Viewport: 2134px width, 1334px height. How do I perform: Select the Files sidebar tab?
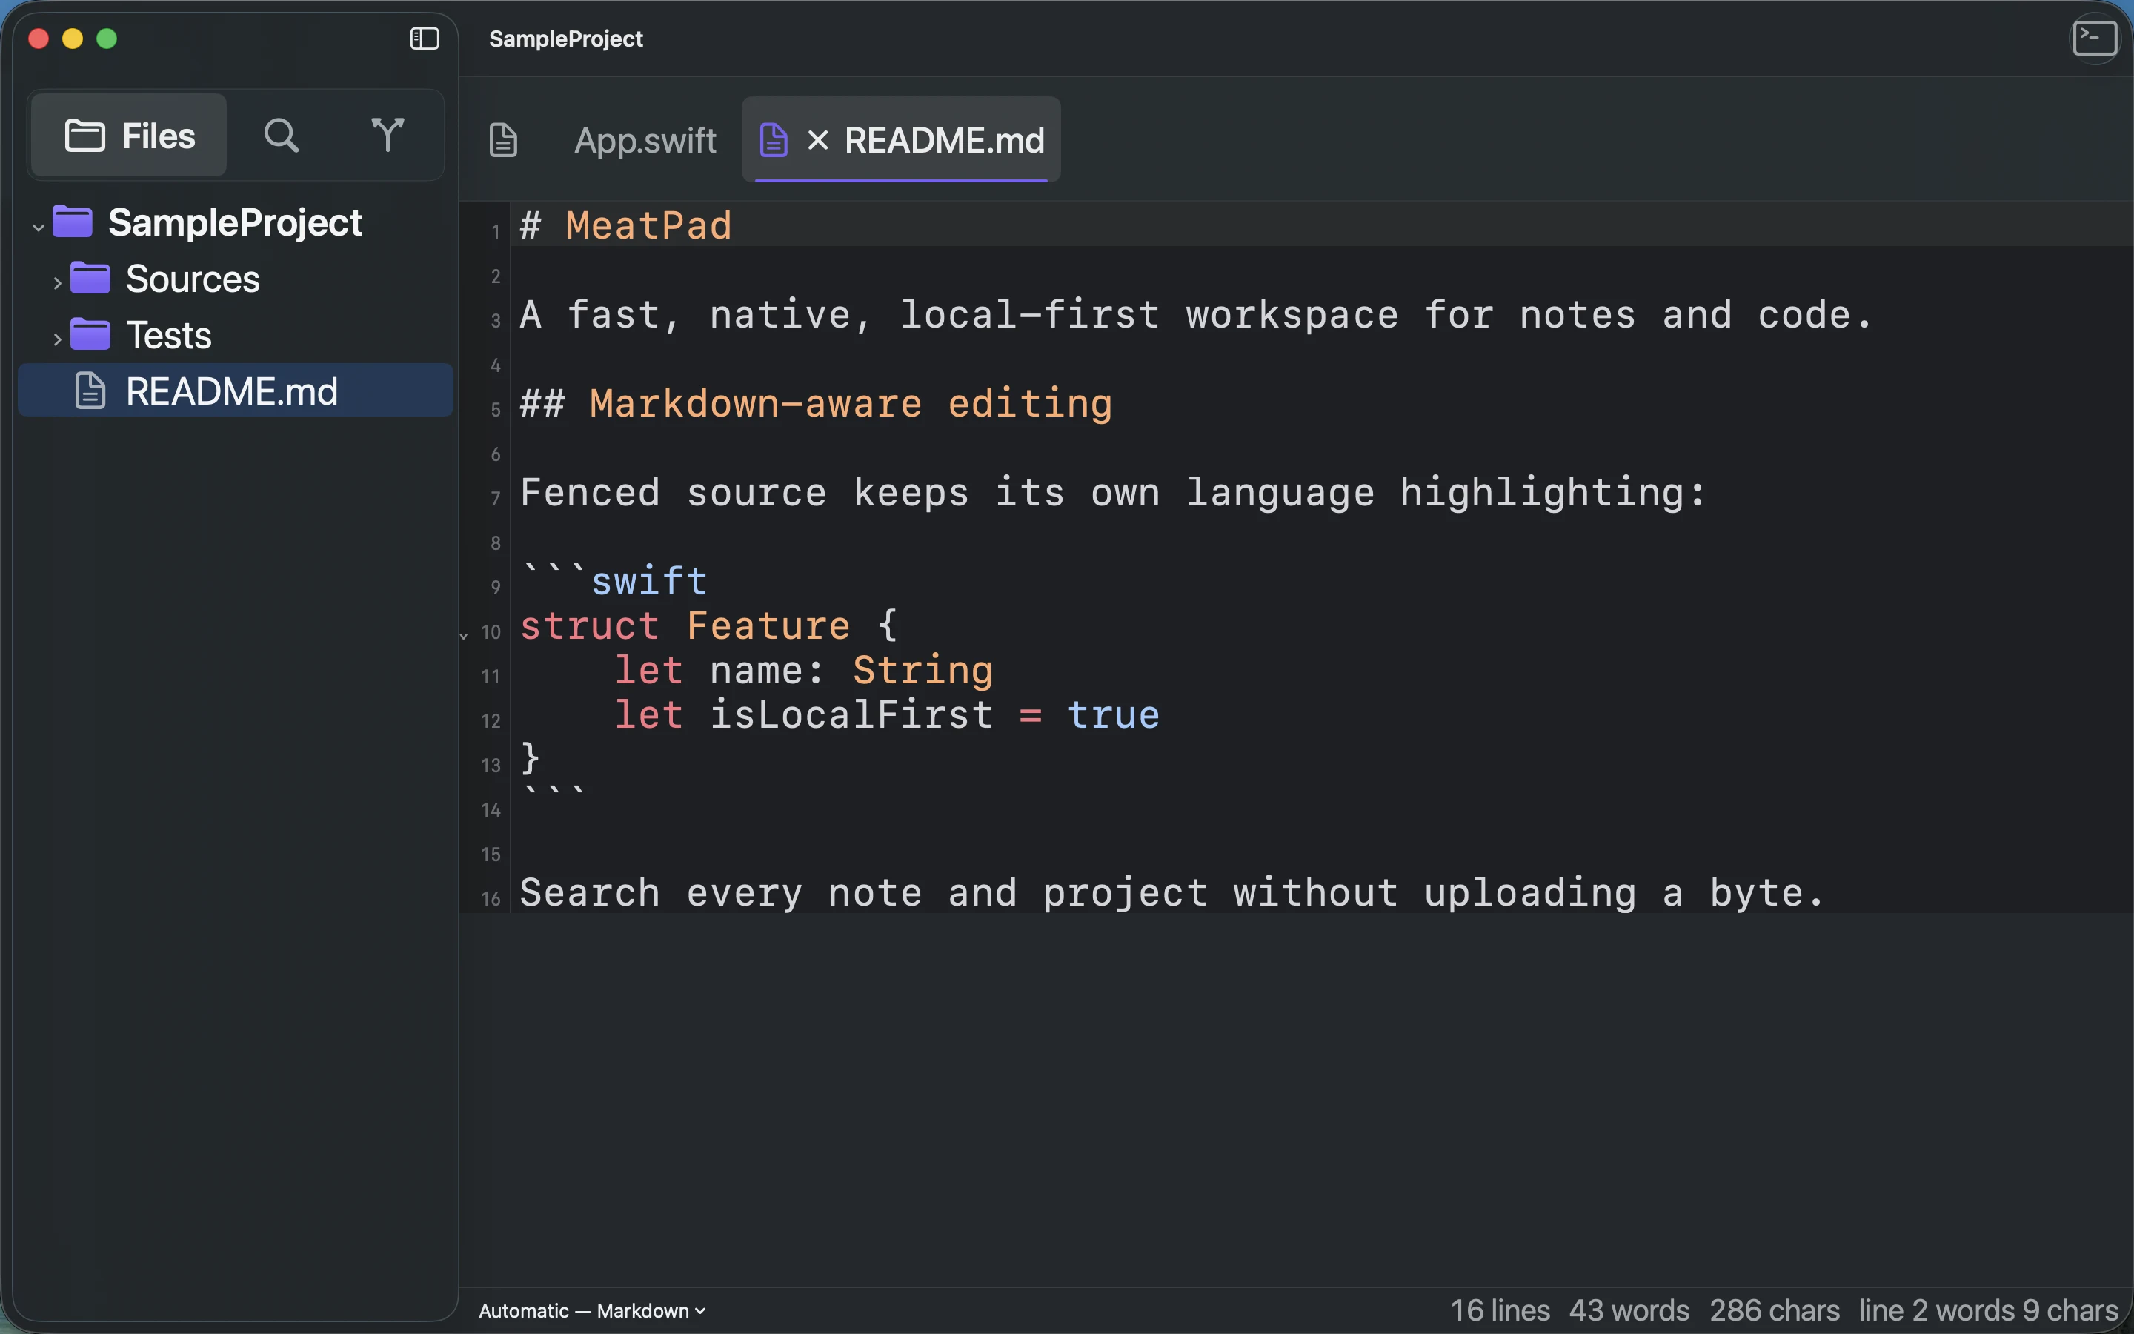pos(130,136)
